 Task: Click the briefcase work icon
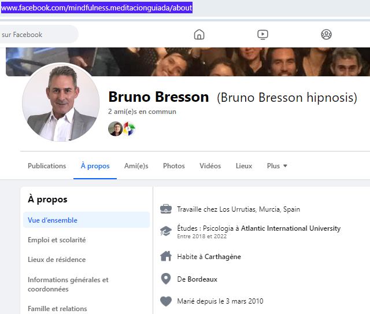[166, 209]
